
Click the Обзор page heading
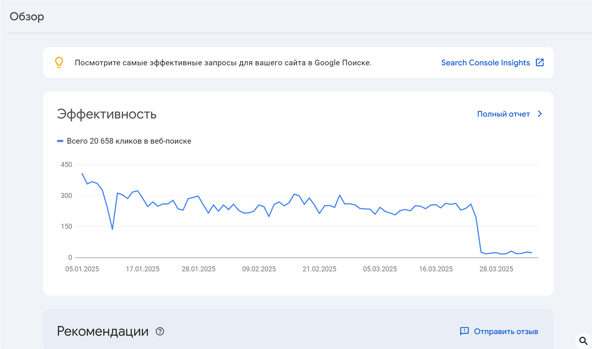27,17
